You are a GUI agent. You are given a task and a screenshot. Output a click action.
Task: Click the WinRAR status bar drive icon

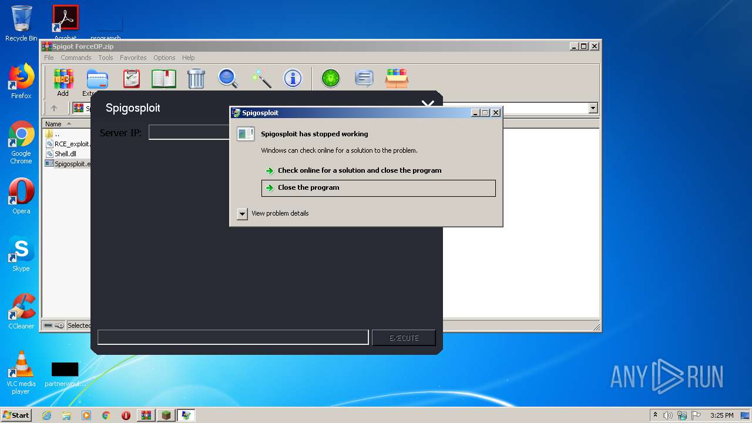[48, 325]
